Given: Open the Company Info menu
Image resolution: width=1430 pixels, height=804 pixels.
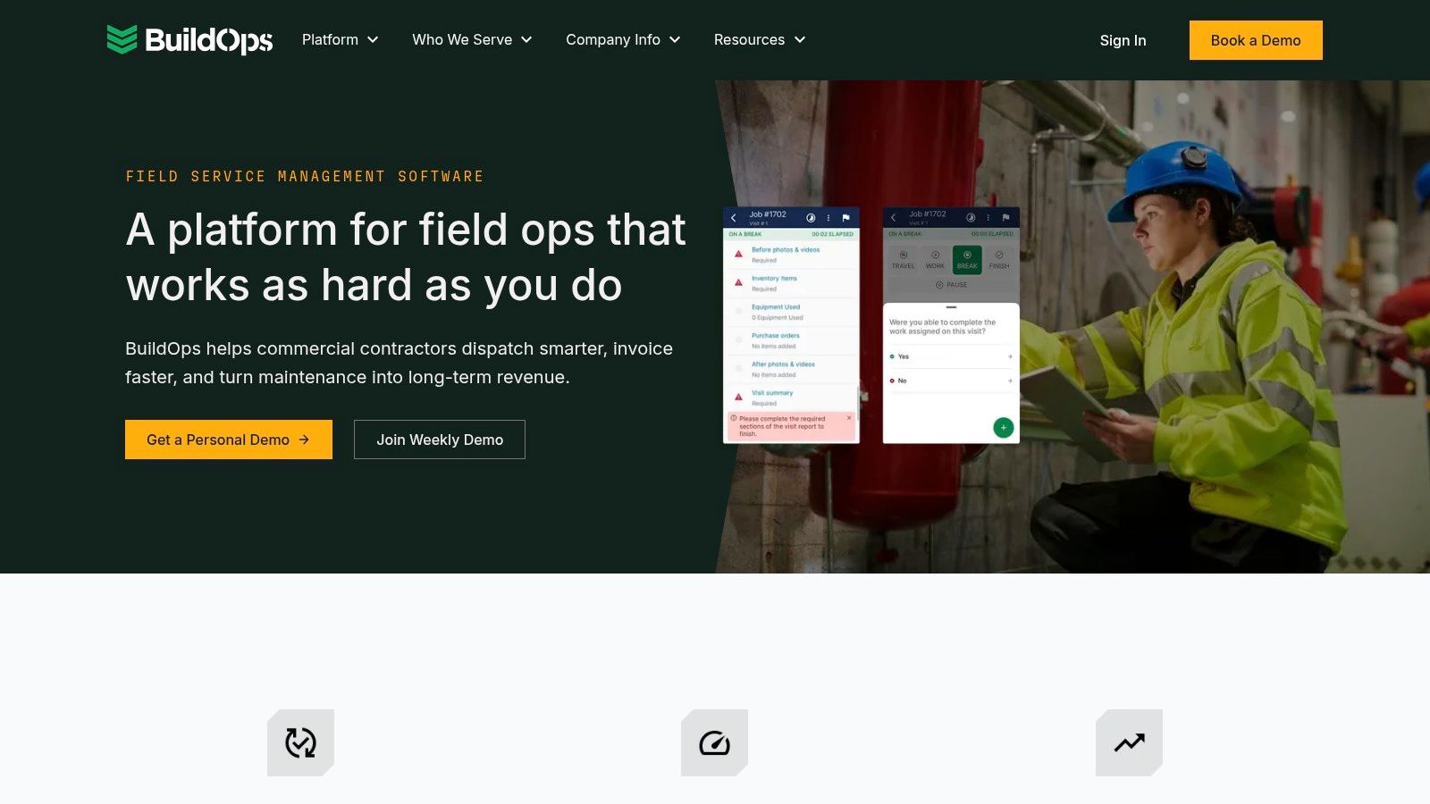Looking at the screenshot, I should (x=622, y=39).
